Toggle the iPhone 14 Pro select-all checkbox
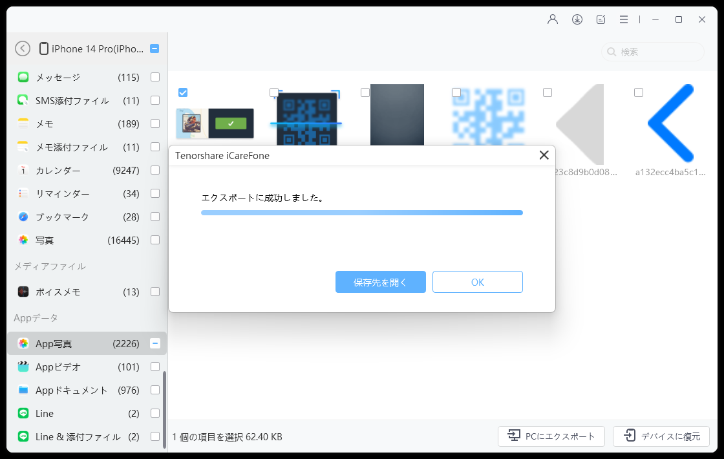The height and width of the screenshot is (459, 724). pyautogui.click(x=154, y=48)
